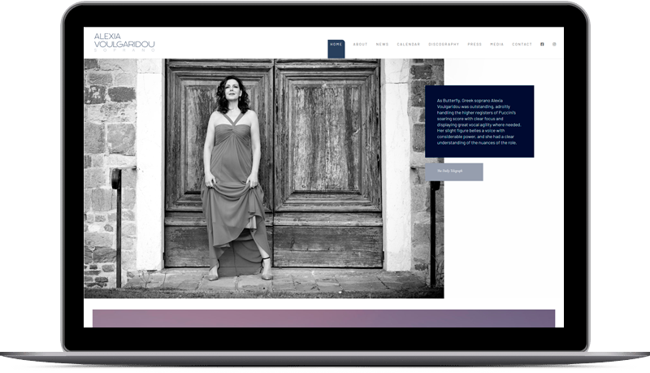Go to the About page
Image resolution: width=650 pixels, height=373 pixels.
coord(360,45)
